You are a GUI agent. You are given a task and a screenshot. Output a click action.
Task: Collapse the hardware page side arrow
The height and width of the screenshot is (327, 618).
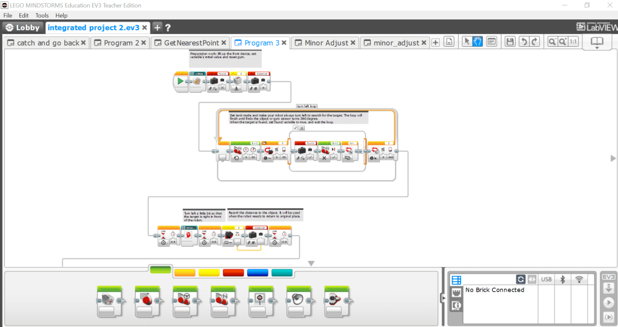[x=443, y=298]
